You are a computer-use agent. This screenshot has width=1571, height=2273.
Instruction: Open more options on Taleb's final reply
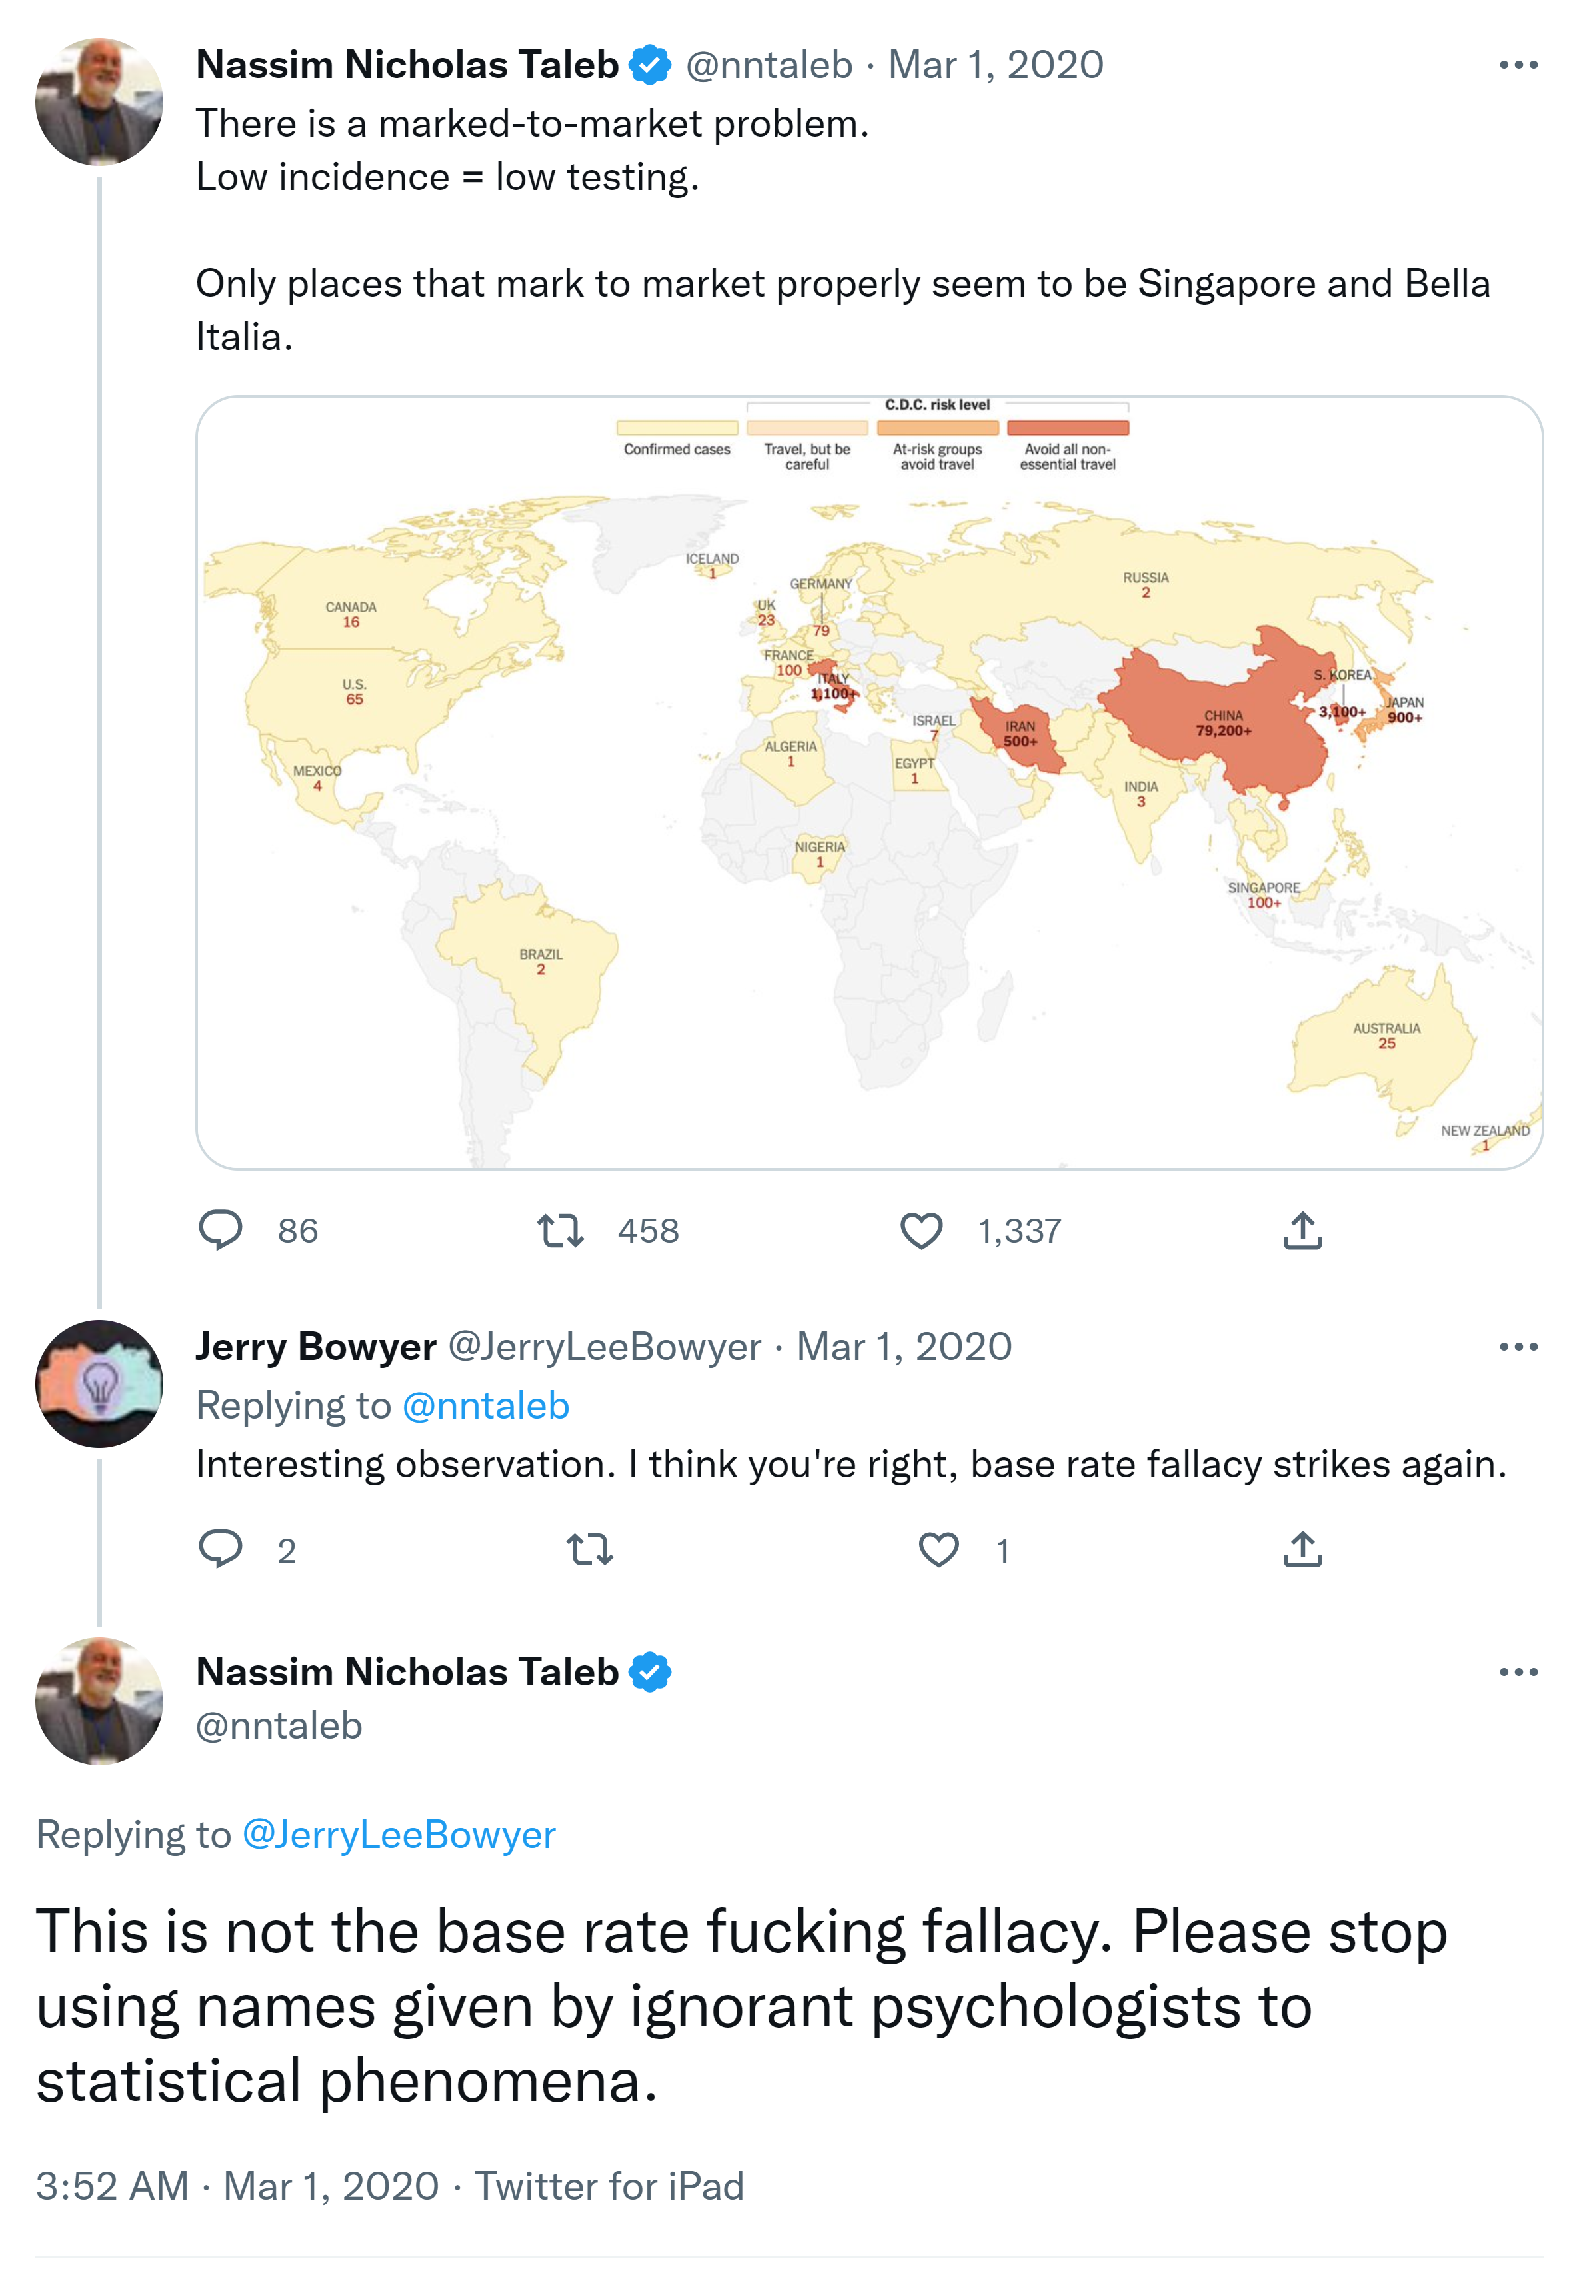pos(1518,1671)
